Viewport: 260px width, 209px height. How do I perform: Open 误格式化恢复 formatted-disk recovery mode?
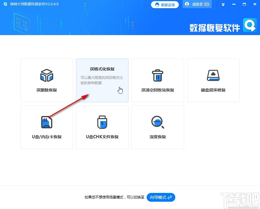102,80
